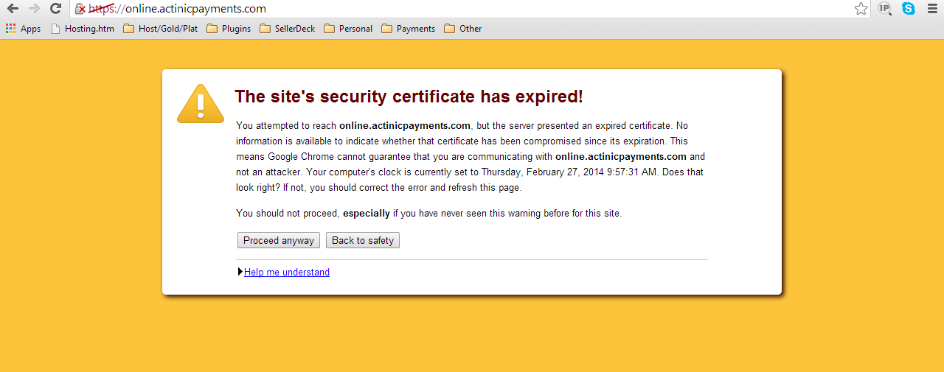The width and height of the screenshot is (944, 372).
Task: Click the broken HTTPS padlock icon
Action: click(80, 9)
